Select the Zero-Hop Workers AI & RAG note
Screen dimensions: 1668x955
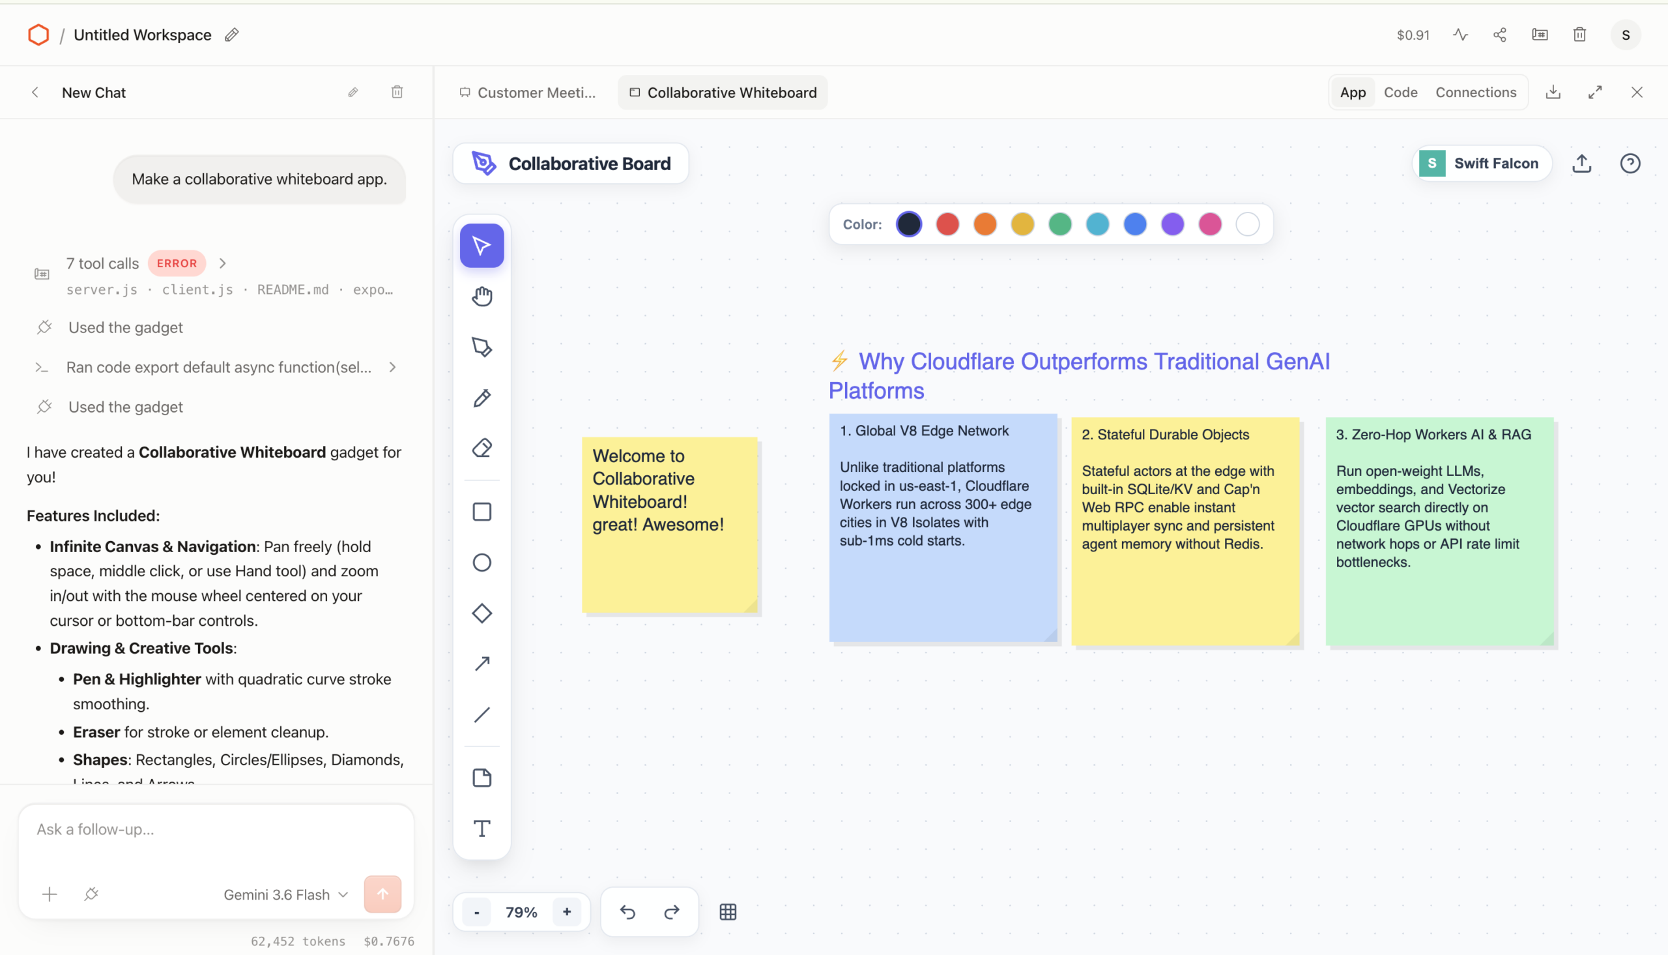pyautogui.click(x=1440, y=531)
